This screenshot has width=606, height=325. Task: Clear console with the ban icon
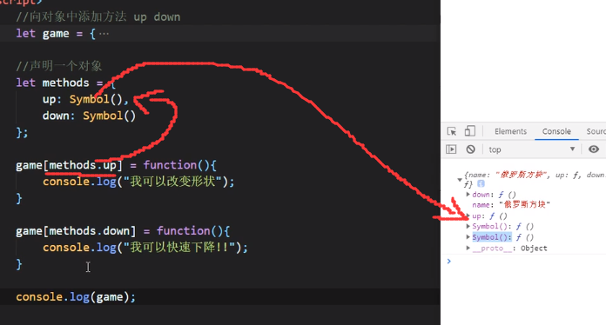click(x=470, y=149)
